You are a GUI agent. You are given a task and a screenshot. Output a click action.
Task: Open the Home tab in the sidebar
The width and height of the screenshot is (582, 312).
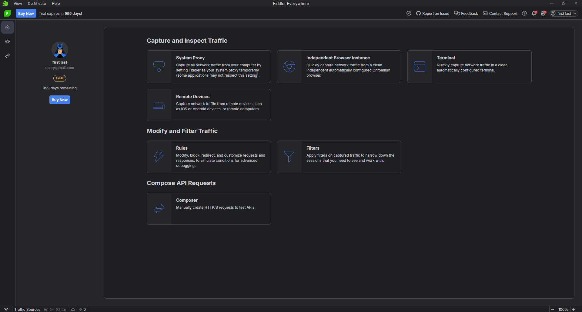point(8,27)
